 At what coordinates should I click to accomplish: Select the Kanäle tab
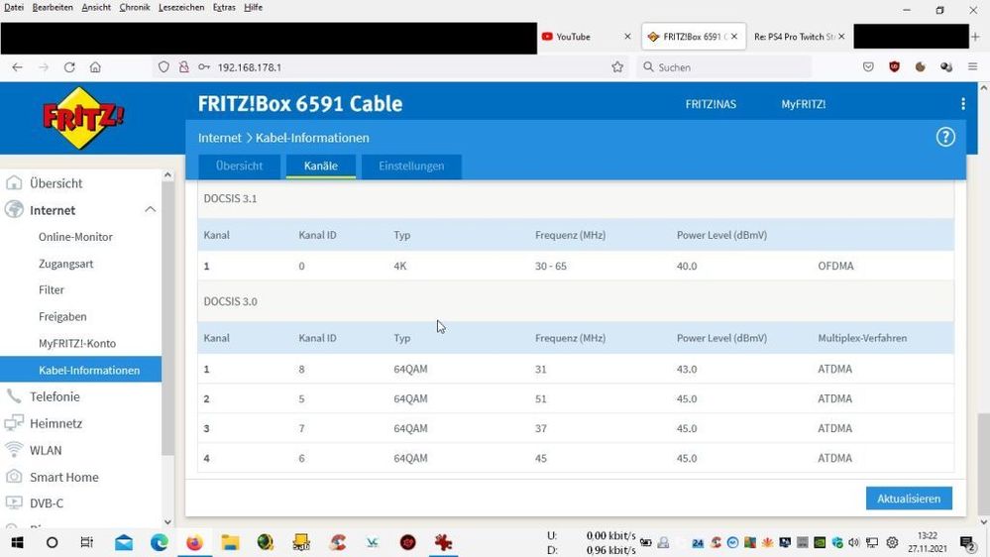click(321, 167)
